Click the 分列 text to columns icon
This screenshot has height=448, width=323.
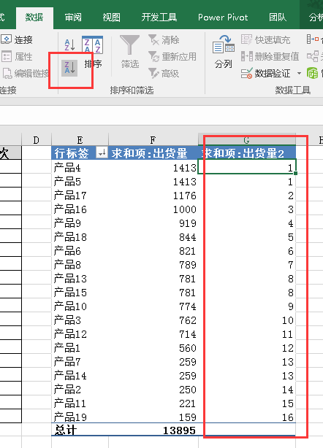pos(224,52)
